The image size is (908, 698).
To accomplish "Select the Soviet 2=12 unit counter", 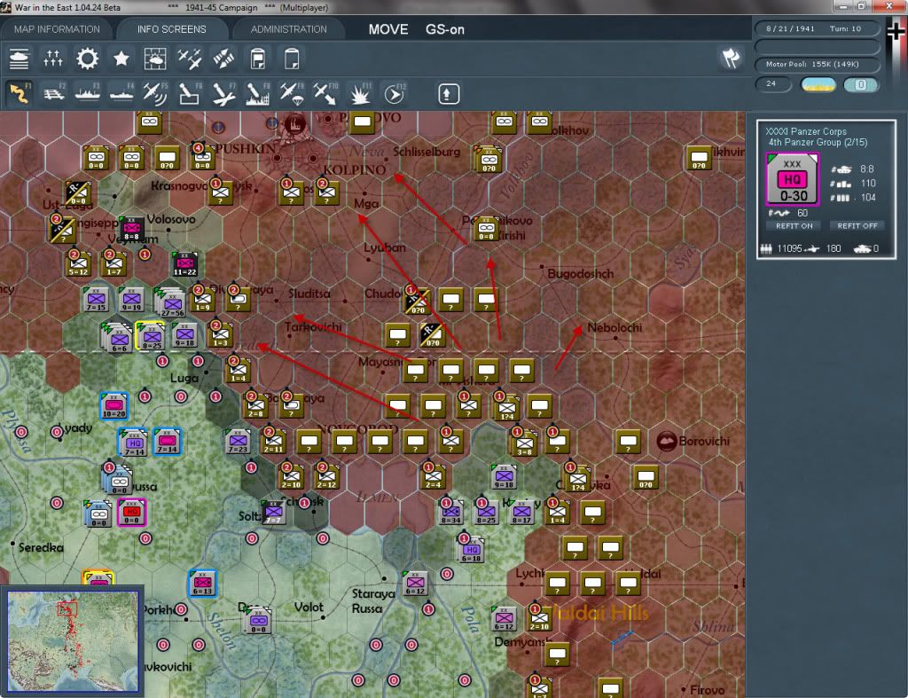I will coord(327,477).
